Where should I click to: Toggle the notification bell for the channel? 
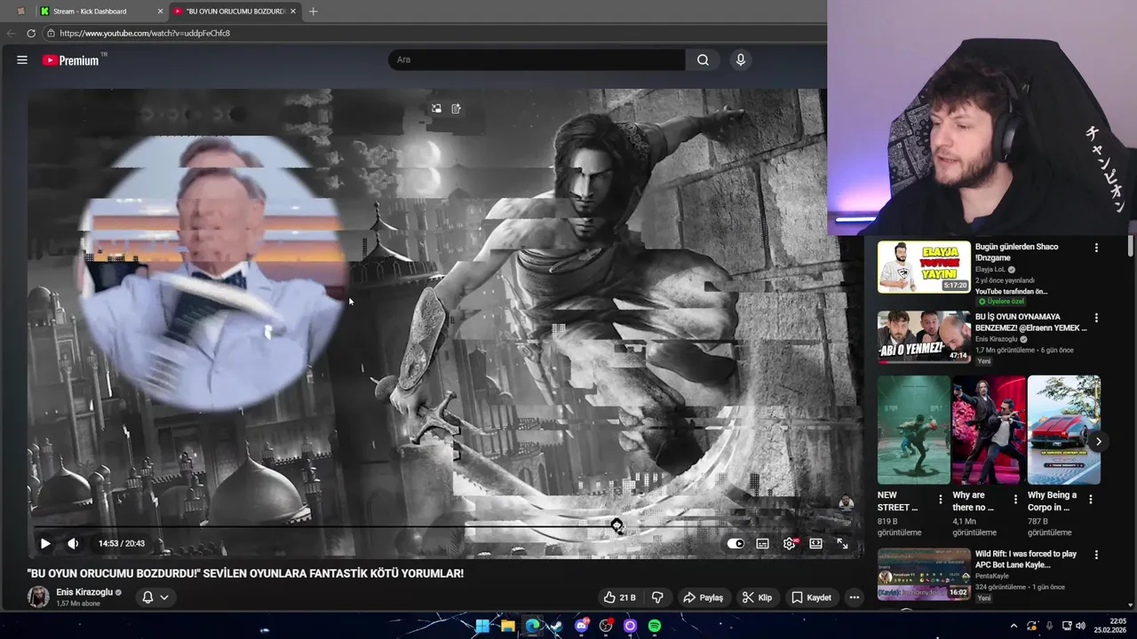(147, 597)
